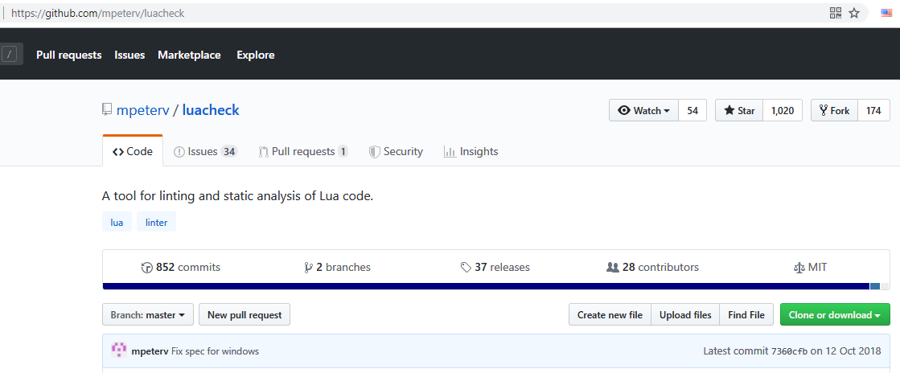This screenshot has width=900, height=373.
Task: Open Pull requests in top navigation
Action: pyautogui.click(x=69, y=55)
